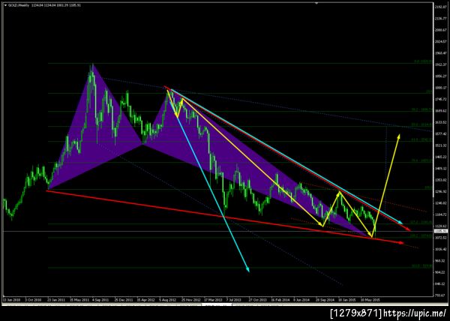
Task: Click the 1577.42 price scale label
Action: click(x=440, y=134)
